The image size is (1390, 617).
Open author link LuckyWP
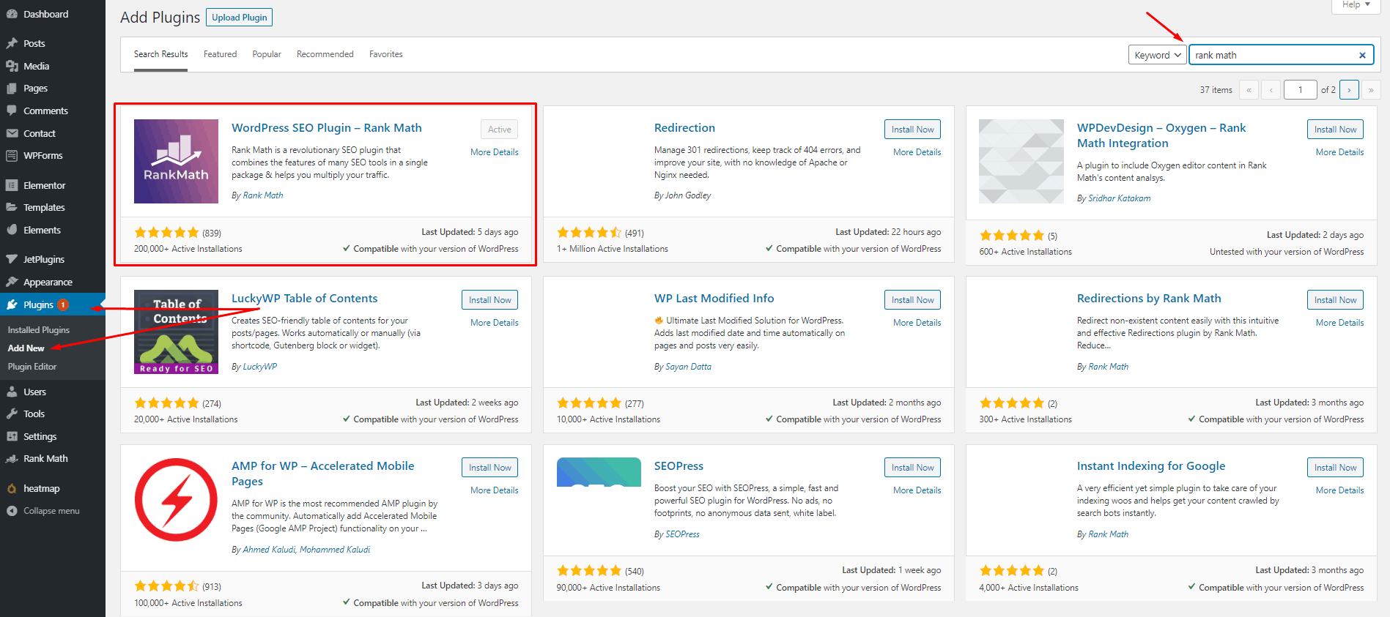pos(259,367)
